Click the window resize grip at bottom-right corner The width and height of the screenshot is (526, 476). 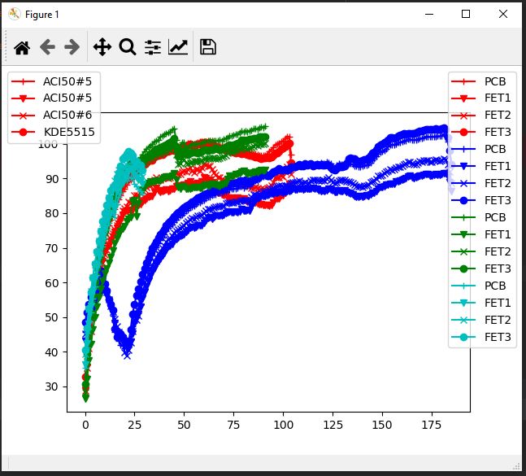pyautogui.click(x=516, y=466)
